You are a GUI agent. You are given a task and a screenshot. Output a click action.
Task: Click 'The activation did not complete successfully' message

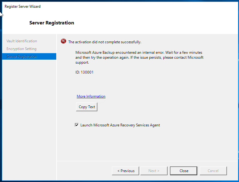click(x=105, y=42)
